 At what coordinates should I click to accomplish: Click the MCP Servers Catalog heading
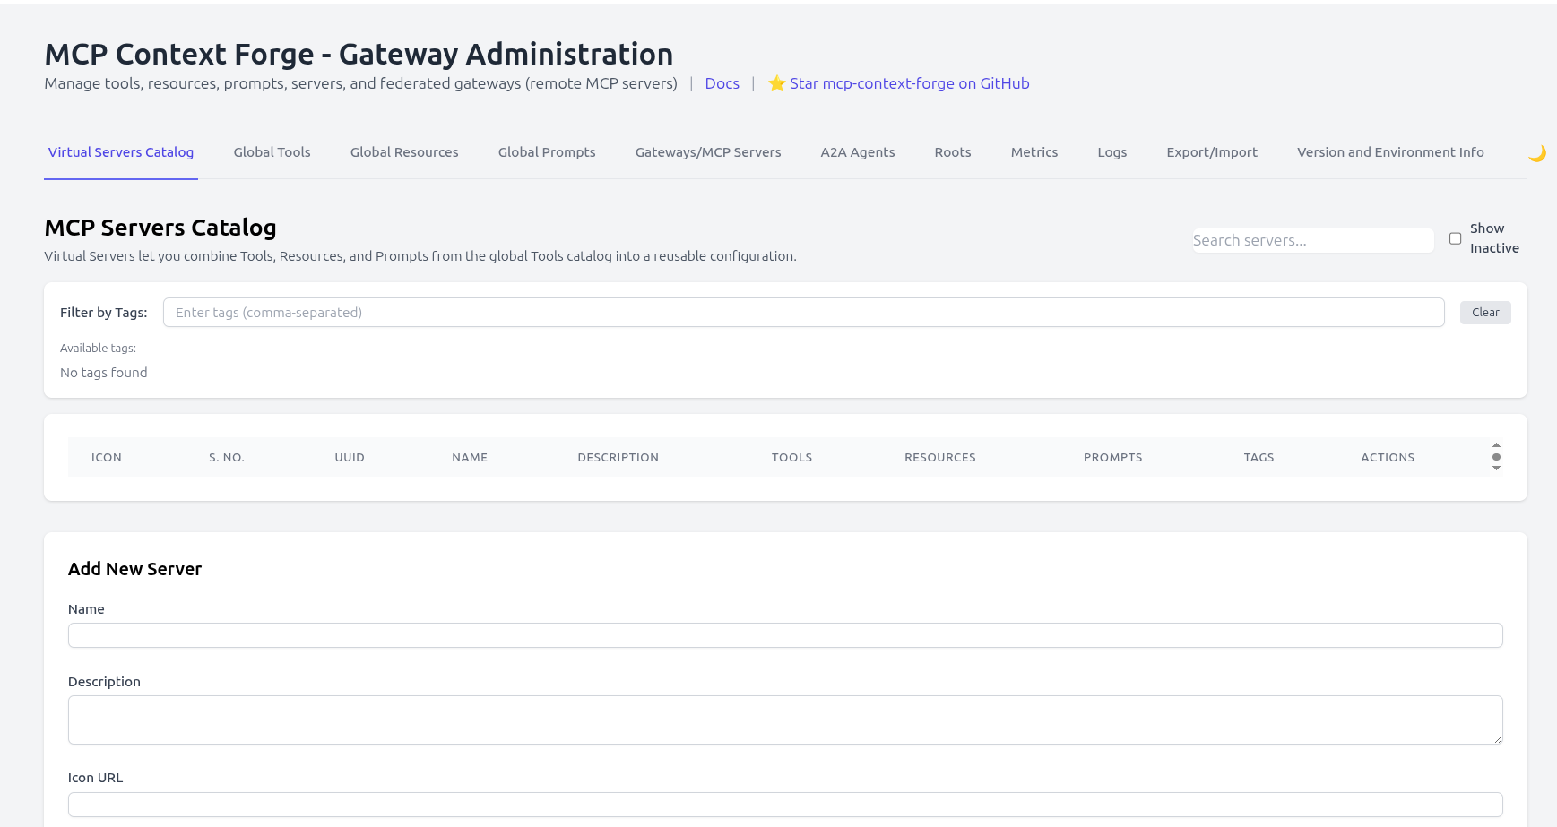click(x=160, y=228)
